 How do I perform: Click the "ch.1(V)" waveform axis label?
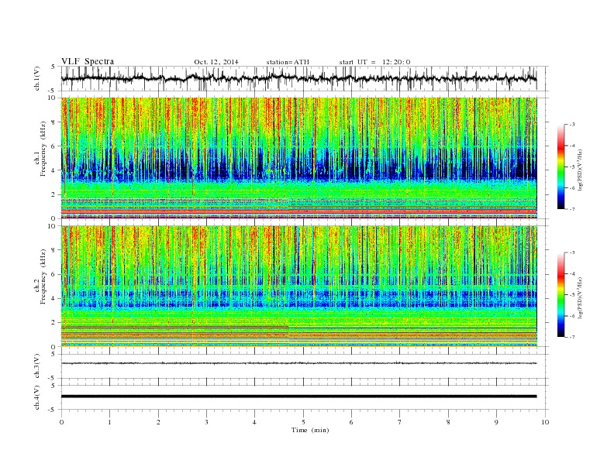point(37,78)
